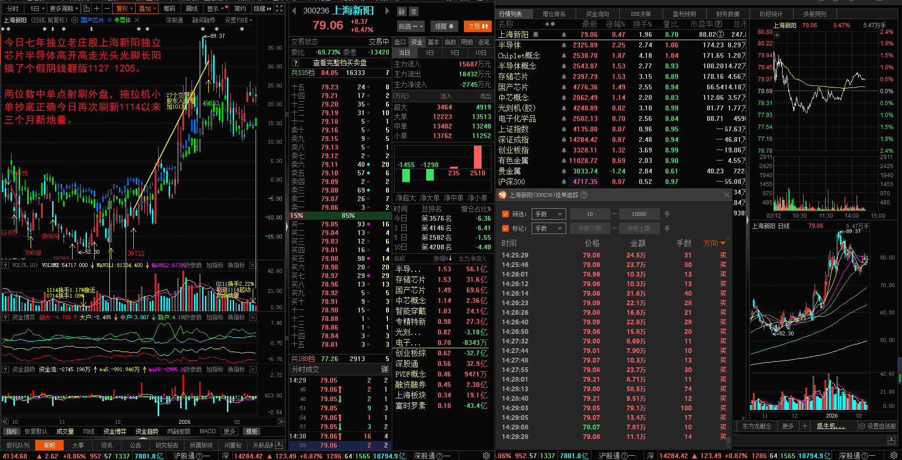
Task: Select the 3日 capital flow tab
Action: [430, 53]
